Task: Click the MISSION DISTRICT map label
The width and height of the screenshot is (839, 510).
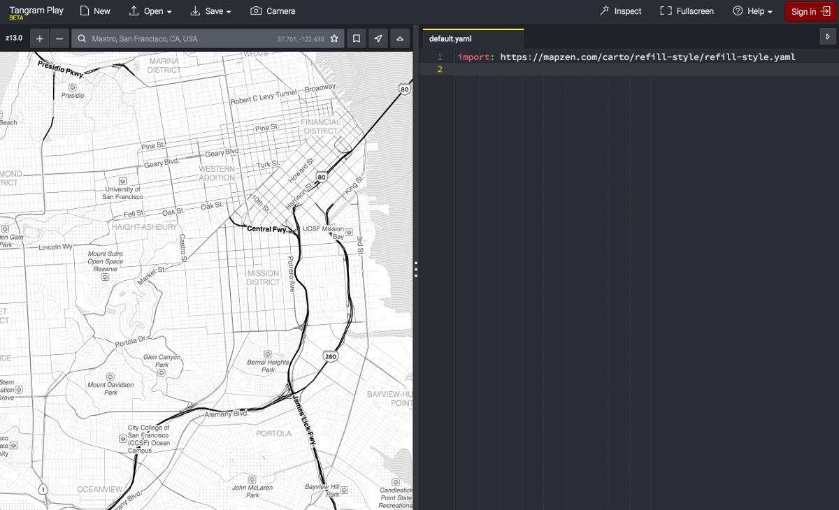Action: [263, 278]
